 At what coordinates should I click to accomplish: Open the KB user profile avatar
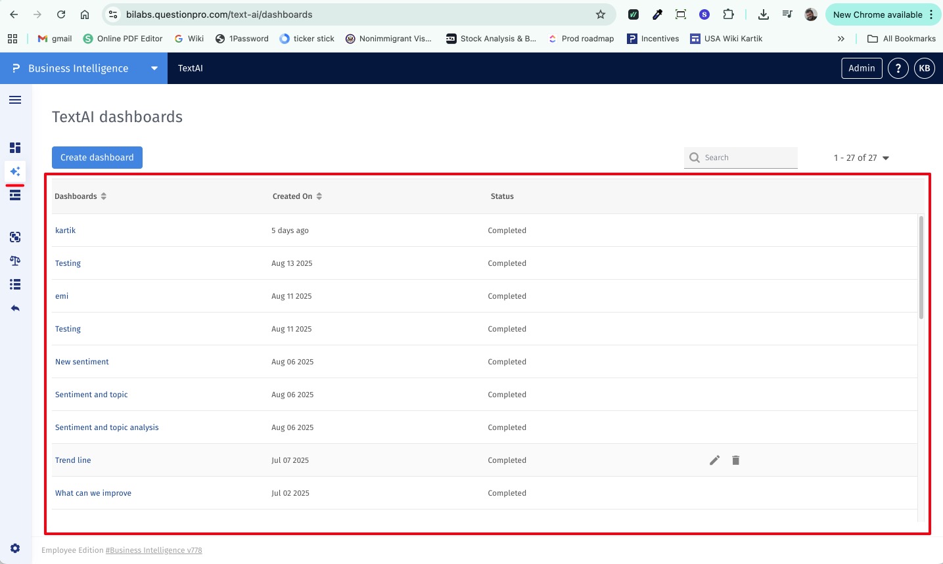925,68
